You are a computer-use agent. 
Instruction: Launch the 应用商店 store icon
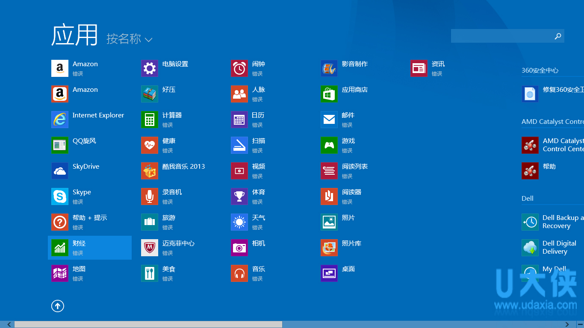[x=329, y=94]
